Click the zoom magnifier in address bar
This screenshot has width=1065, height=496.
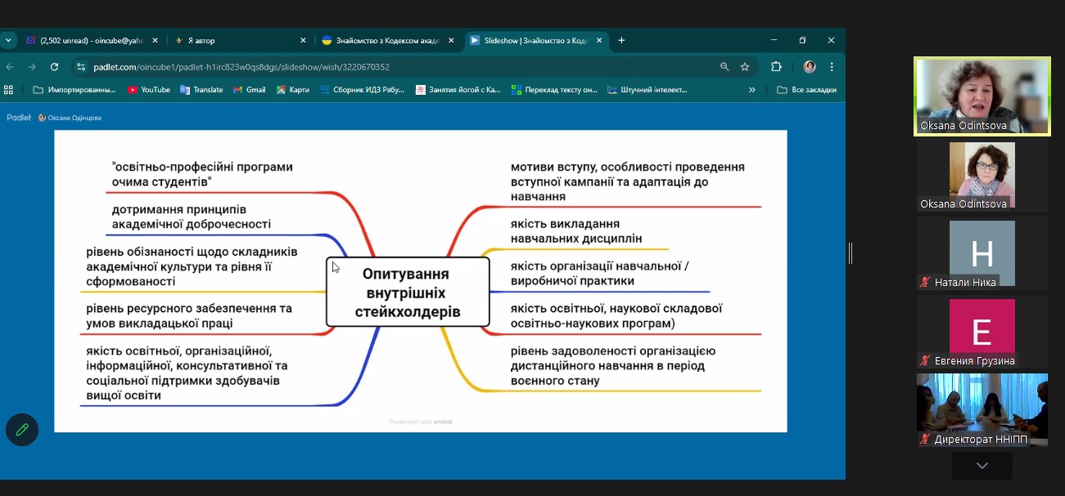pyautogui.click(x=724, y=67)
